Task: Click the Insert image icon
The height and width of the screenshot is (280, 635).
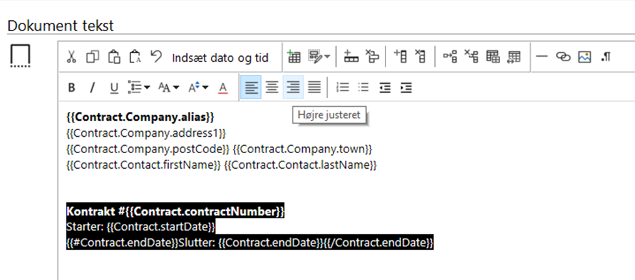Action: pyautogui.click(x=584, y=57)
